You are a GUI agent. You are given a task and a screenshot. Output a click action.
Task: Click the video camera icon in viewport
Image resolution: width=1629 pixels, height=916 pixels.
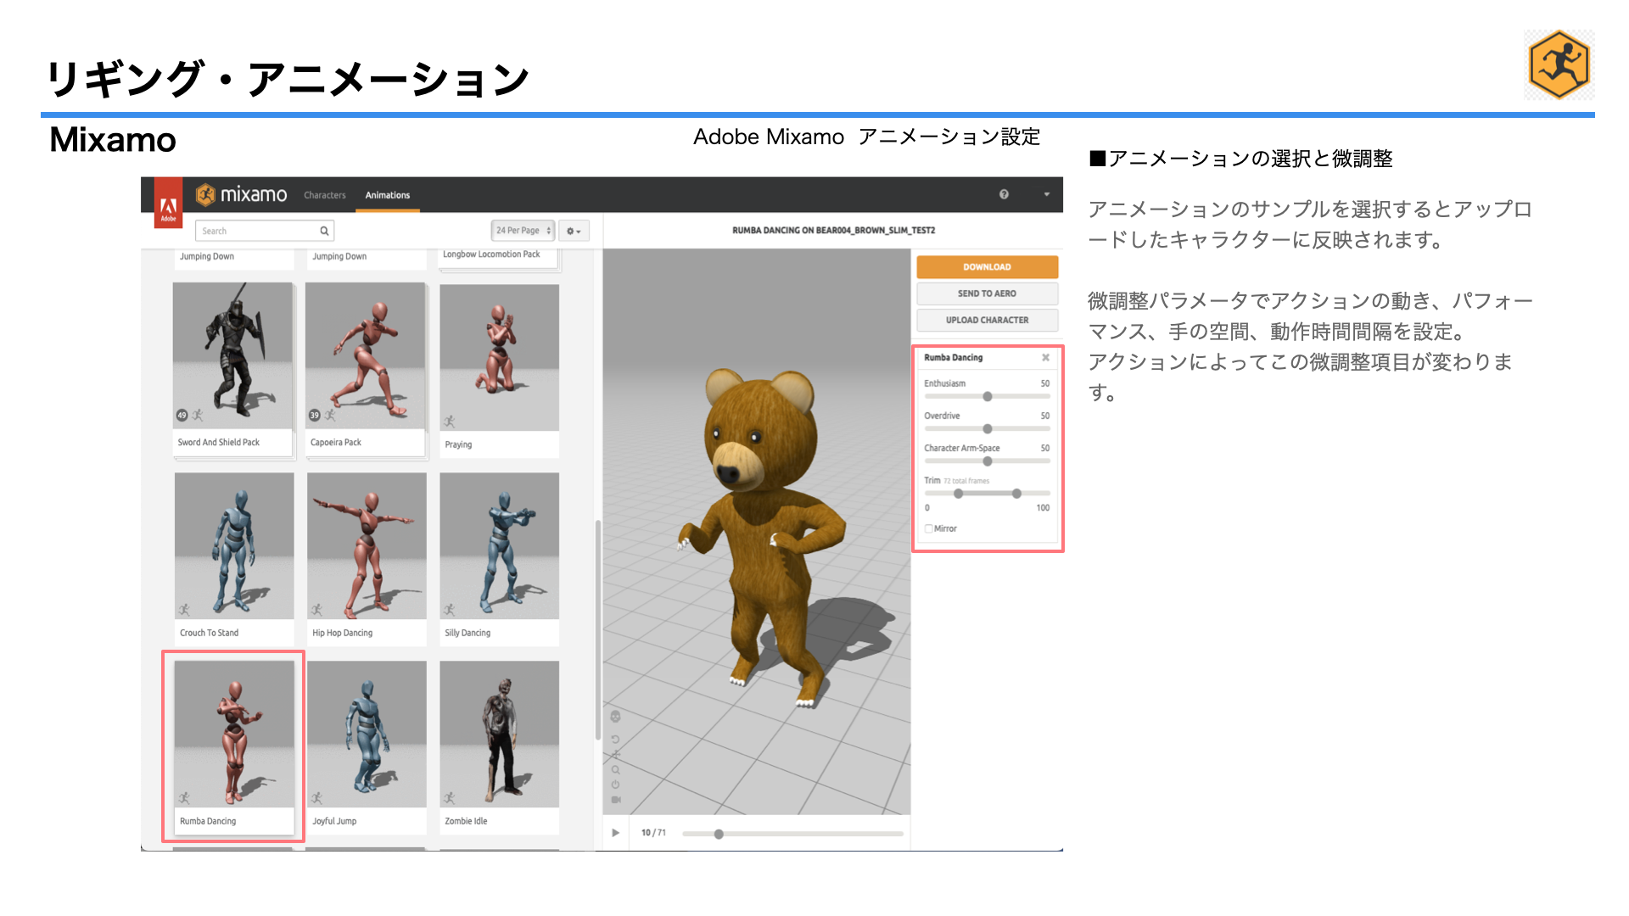tap(616, 800)
